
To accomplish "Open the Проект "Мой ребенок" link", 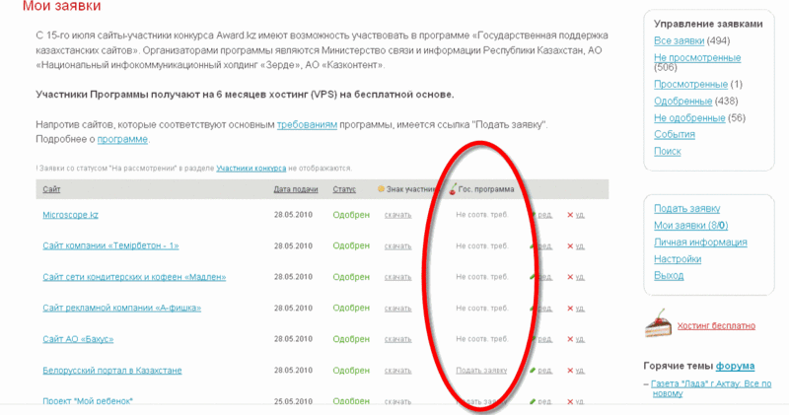I will (x=88, y=401).
